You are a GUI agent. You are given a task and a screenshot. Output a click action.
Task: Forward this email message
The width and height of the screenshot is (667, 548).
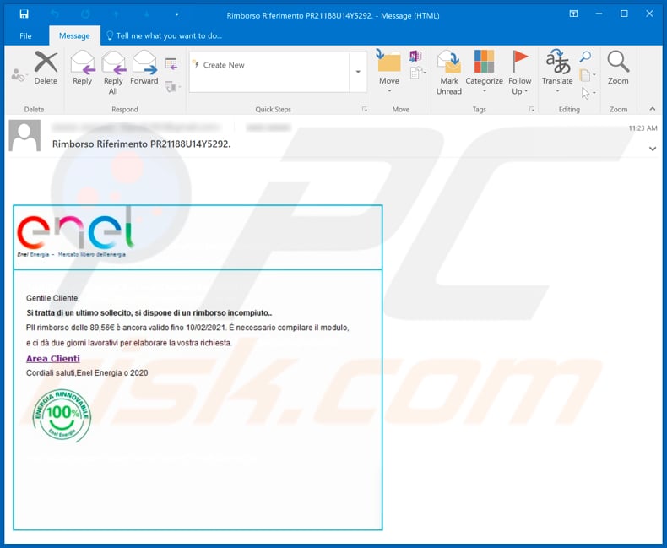point(144,68)
